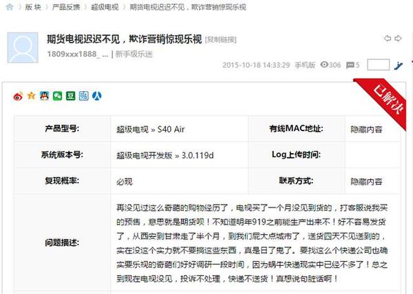413x294 pixels.
Task: Share post to Douban
Action: click(x=70, y=96)
